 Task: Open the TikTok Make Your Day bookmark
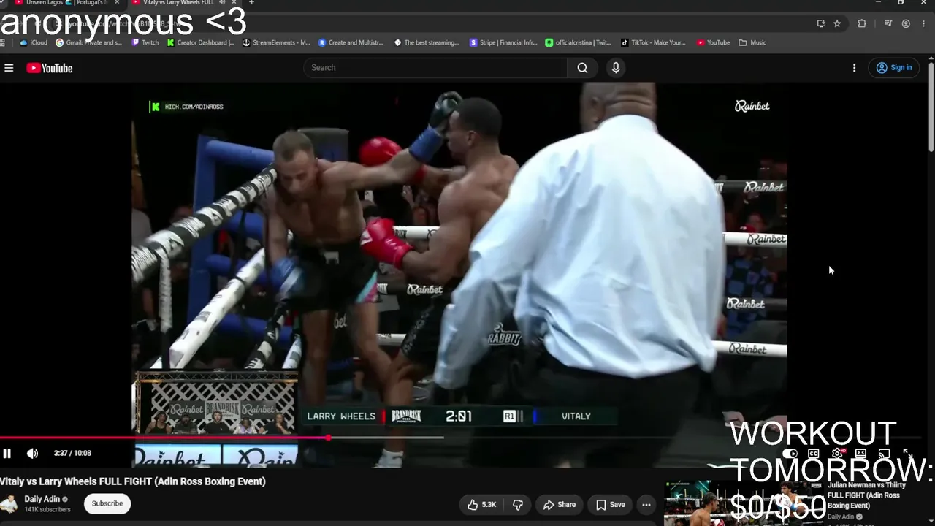click(654, 42)
